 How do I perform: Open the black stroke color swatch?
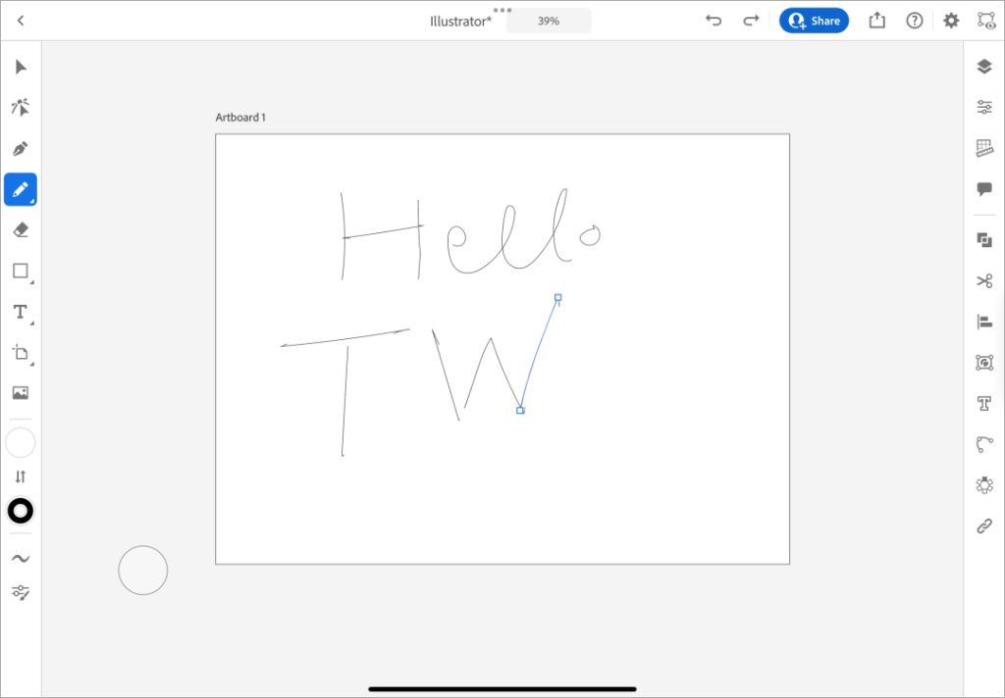tap(21, 511)
